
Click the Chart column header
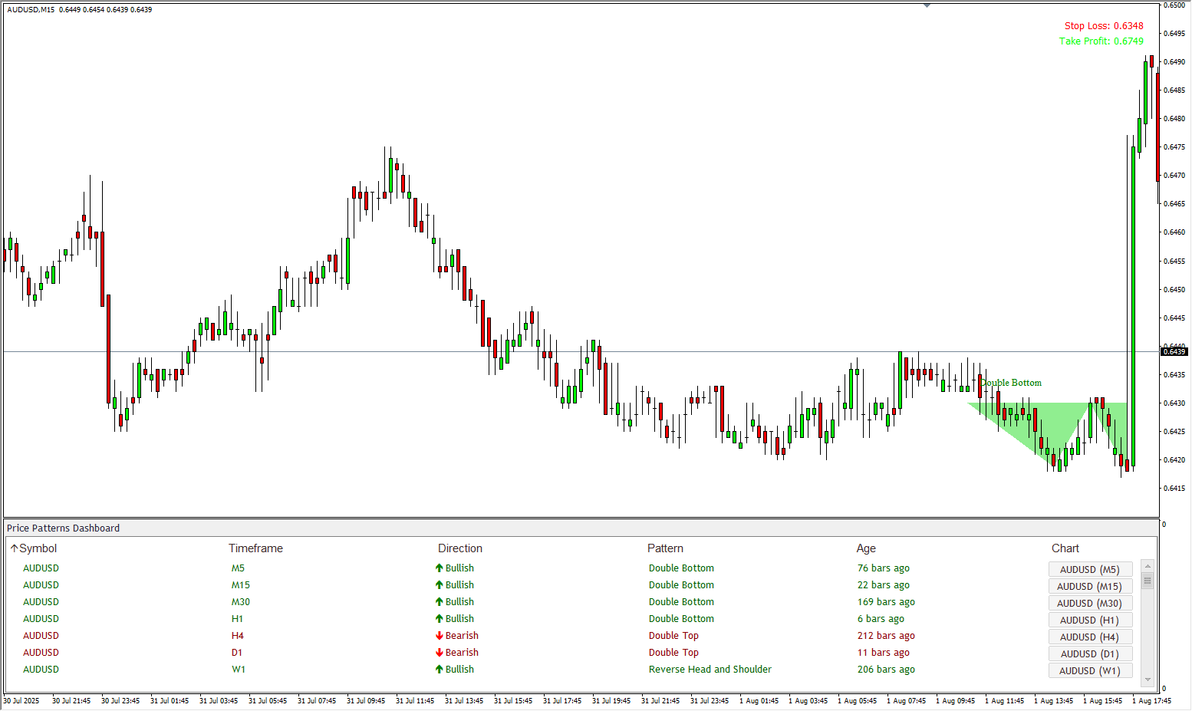[x=1065, y=548]
